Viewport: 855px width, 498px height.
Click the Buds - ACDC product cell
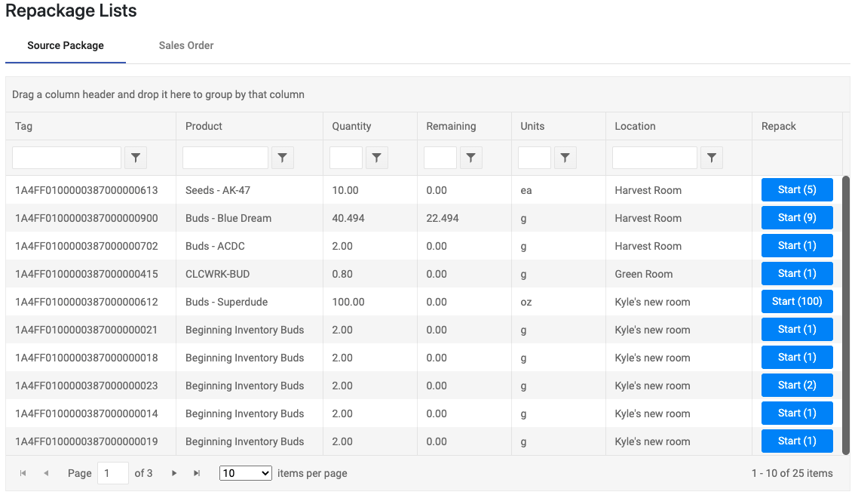(250, 246)
